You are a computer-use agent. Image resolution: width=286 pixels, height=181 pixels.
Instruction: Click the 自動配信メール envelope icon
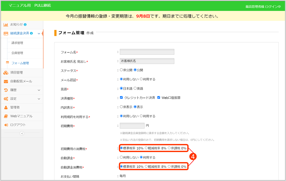6,82
